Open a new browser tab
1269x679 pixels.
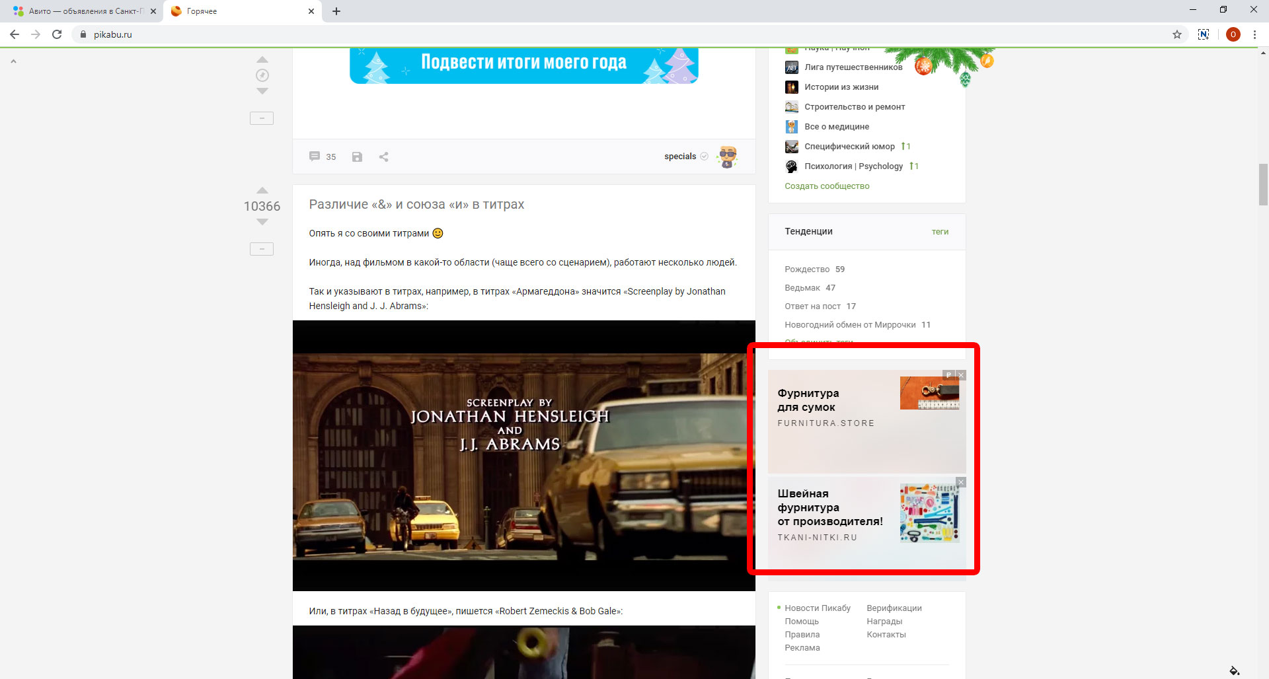(x=336, y=11)
